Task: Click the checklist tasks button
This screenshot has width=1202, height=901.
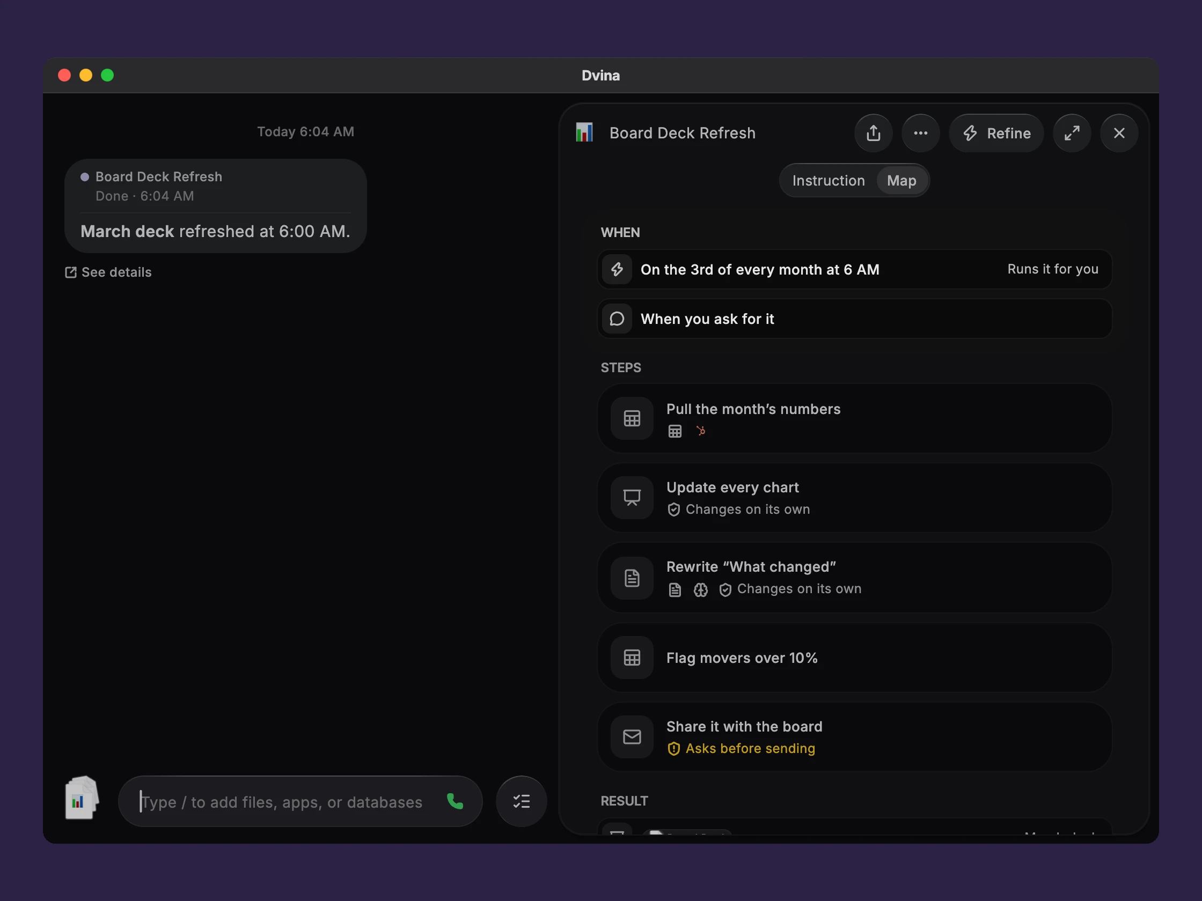Action: point(521,802)
